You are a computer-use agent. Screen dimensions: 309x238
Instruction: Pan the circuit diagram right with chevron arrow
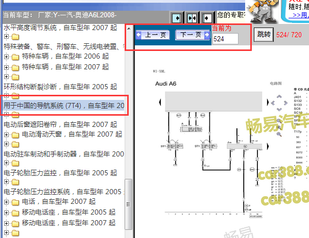coord(286,103)
